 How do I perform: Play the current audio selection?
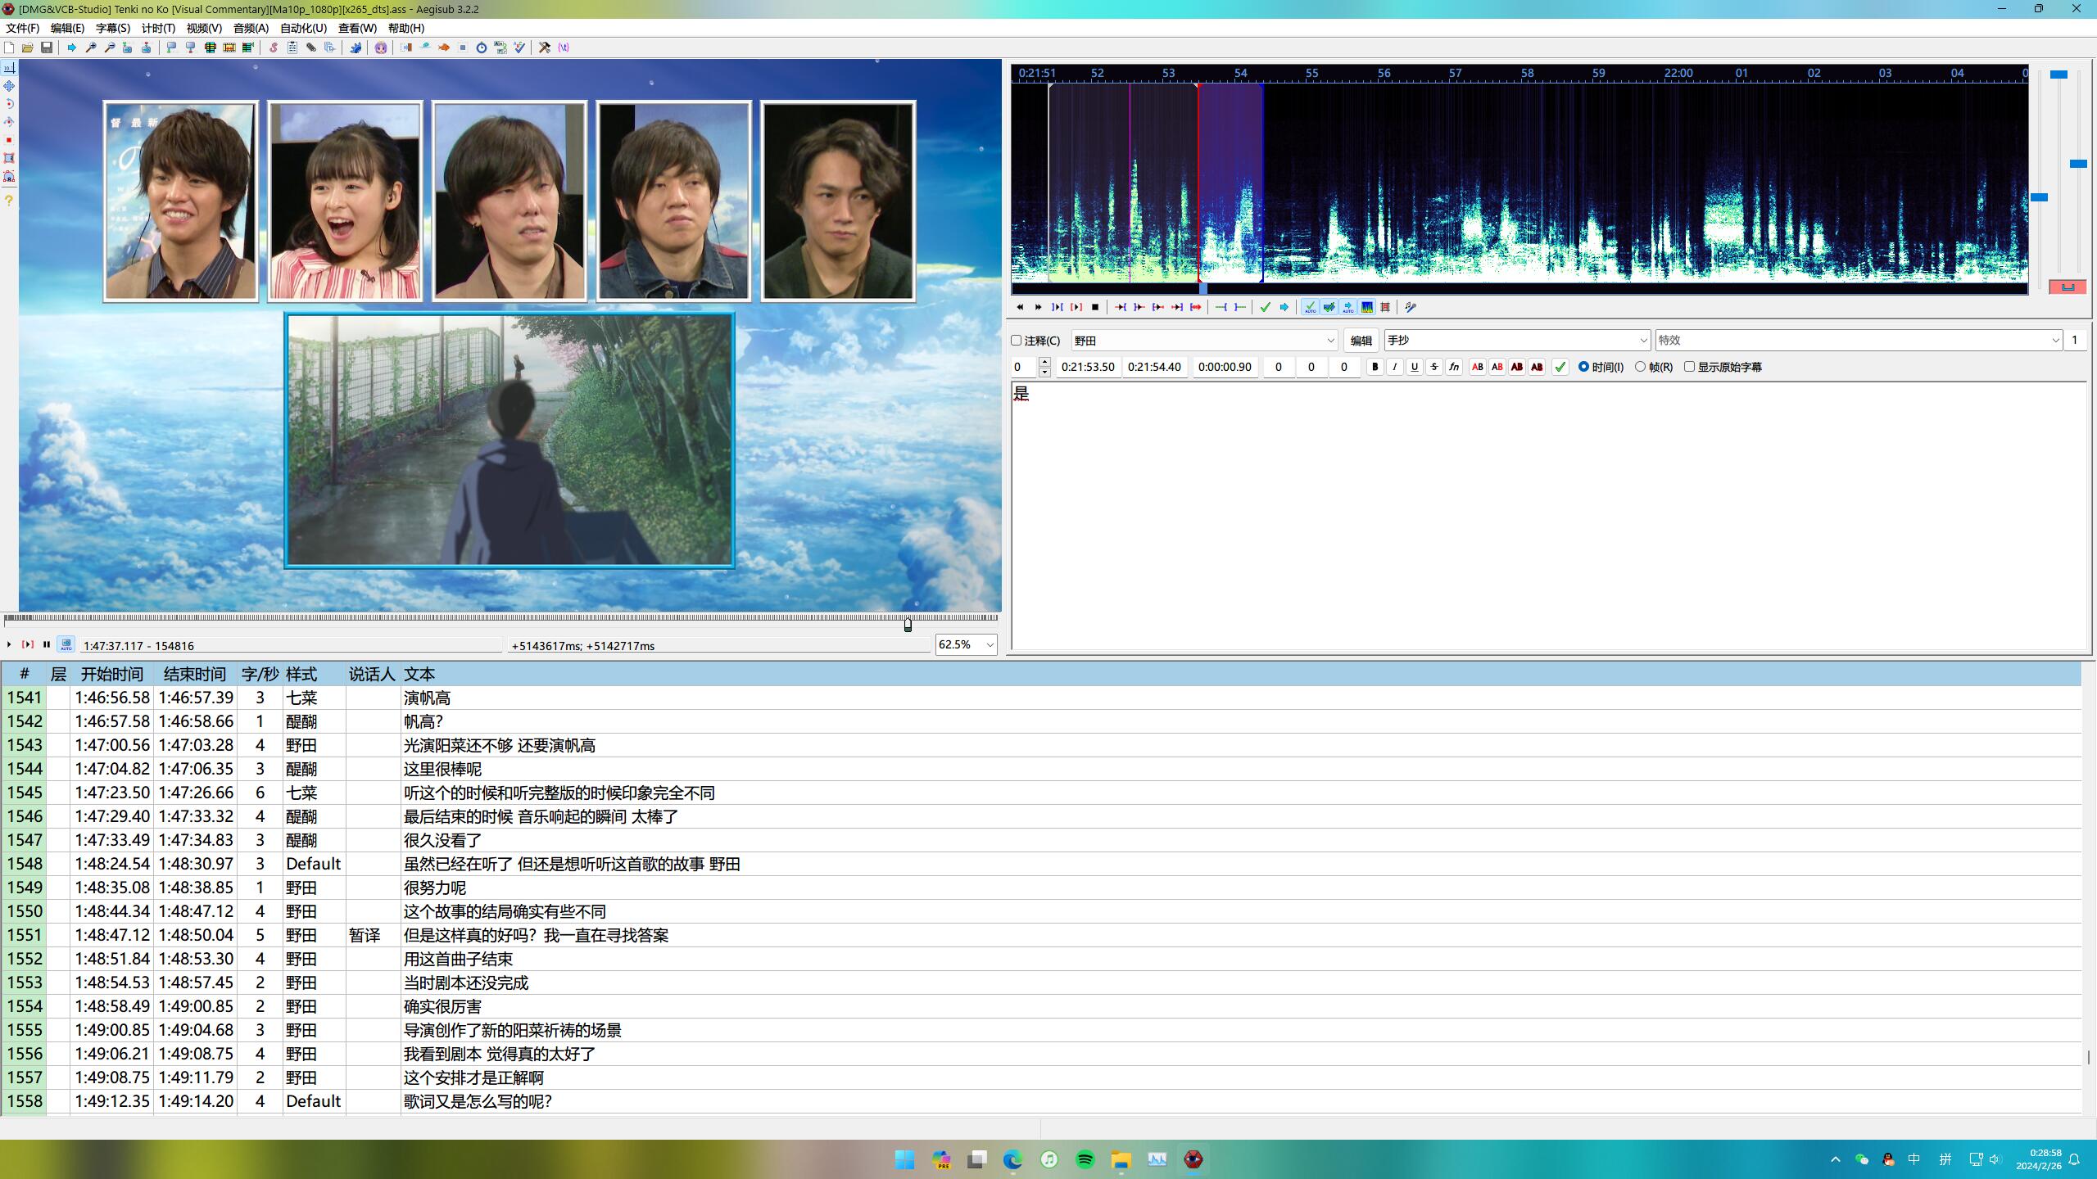point(1058,307)
